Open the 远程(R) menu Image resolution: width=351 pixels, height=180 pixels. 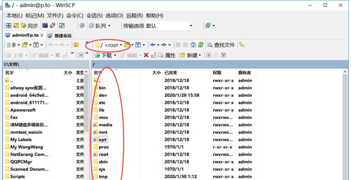pos(134,16)
